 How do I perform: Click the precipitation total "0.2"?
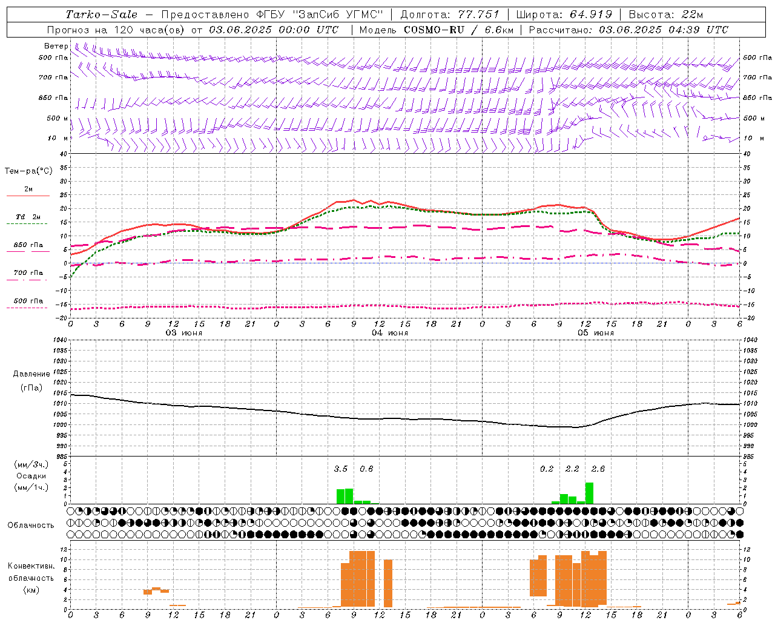tap(547, 469)
